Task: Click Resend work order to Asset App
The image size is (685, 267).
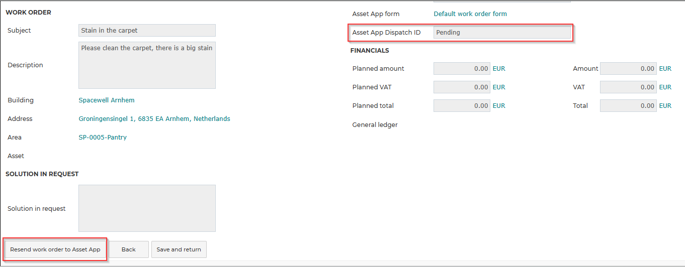Action: tap(55, 249)
